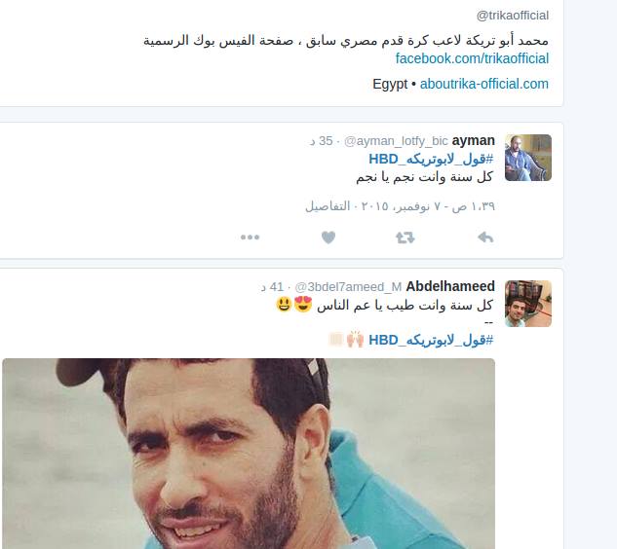Image resolution: width=617 pixels, height=549 pixels.
Task: Retweet ayman's birthday tweet
Action: pyautogui.click(x=405, y=238)
